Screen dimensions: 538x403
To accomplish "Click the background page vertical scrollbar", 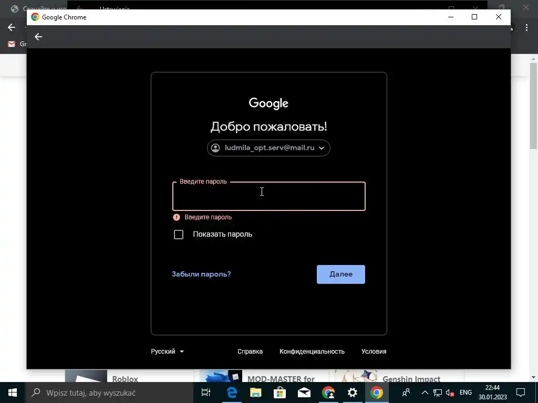I will [533, 105].
